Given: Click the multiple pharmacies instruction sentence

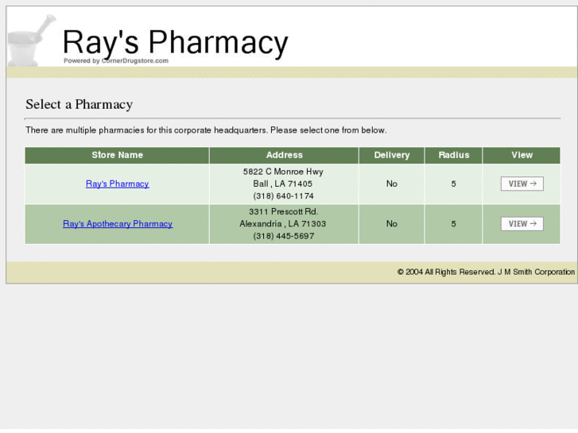Looking at the screenshot, I should point(206,130).
